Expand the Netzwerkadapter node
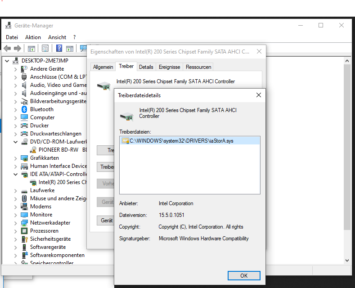Screen dimensions: 355x288 pyautogui.click(x=15, y=223)
